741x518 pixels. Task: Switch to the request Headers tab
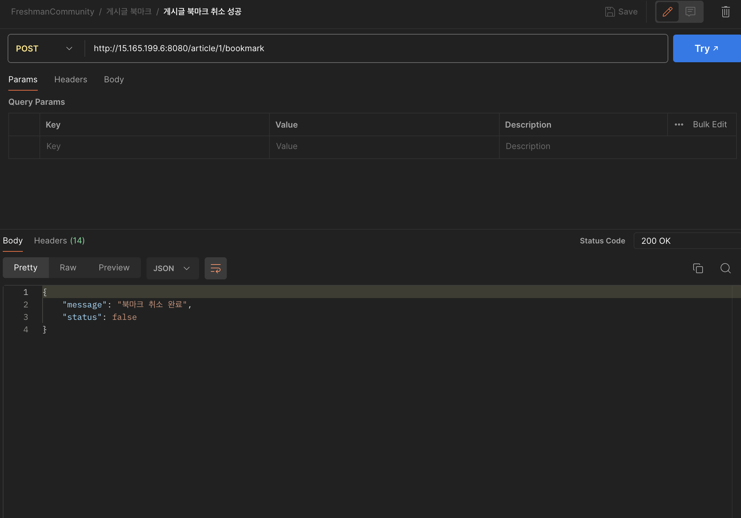coord(71,80)
